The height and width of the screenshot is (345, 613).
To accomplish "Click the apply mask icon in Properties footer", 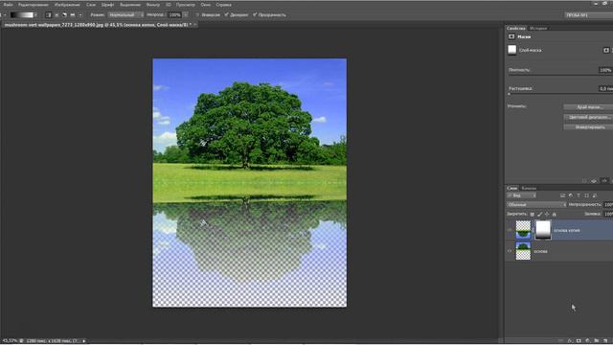I will point(594,181).
